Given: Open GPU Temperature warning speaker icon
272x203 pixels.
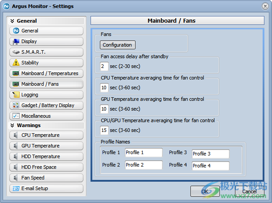Looking at the screenshot, I should click(16, 146).
